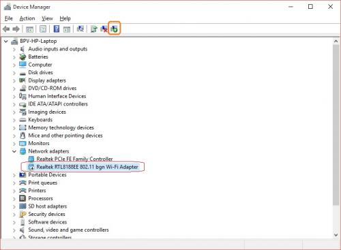The height and width of the screenshot is (250, 341).
Task: Open the View menu
Action: coord(47,18)
